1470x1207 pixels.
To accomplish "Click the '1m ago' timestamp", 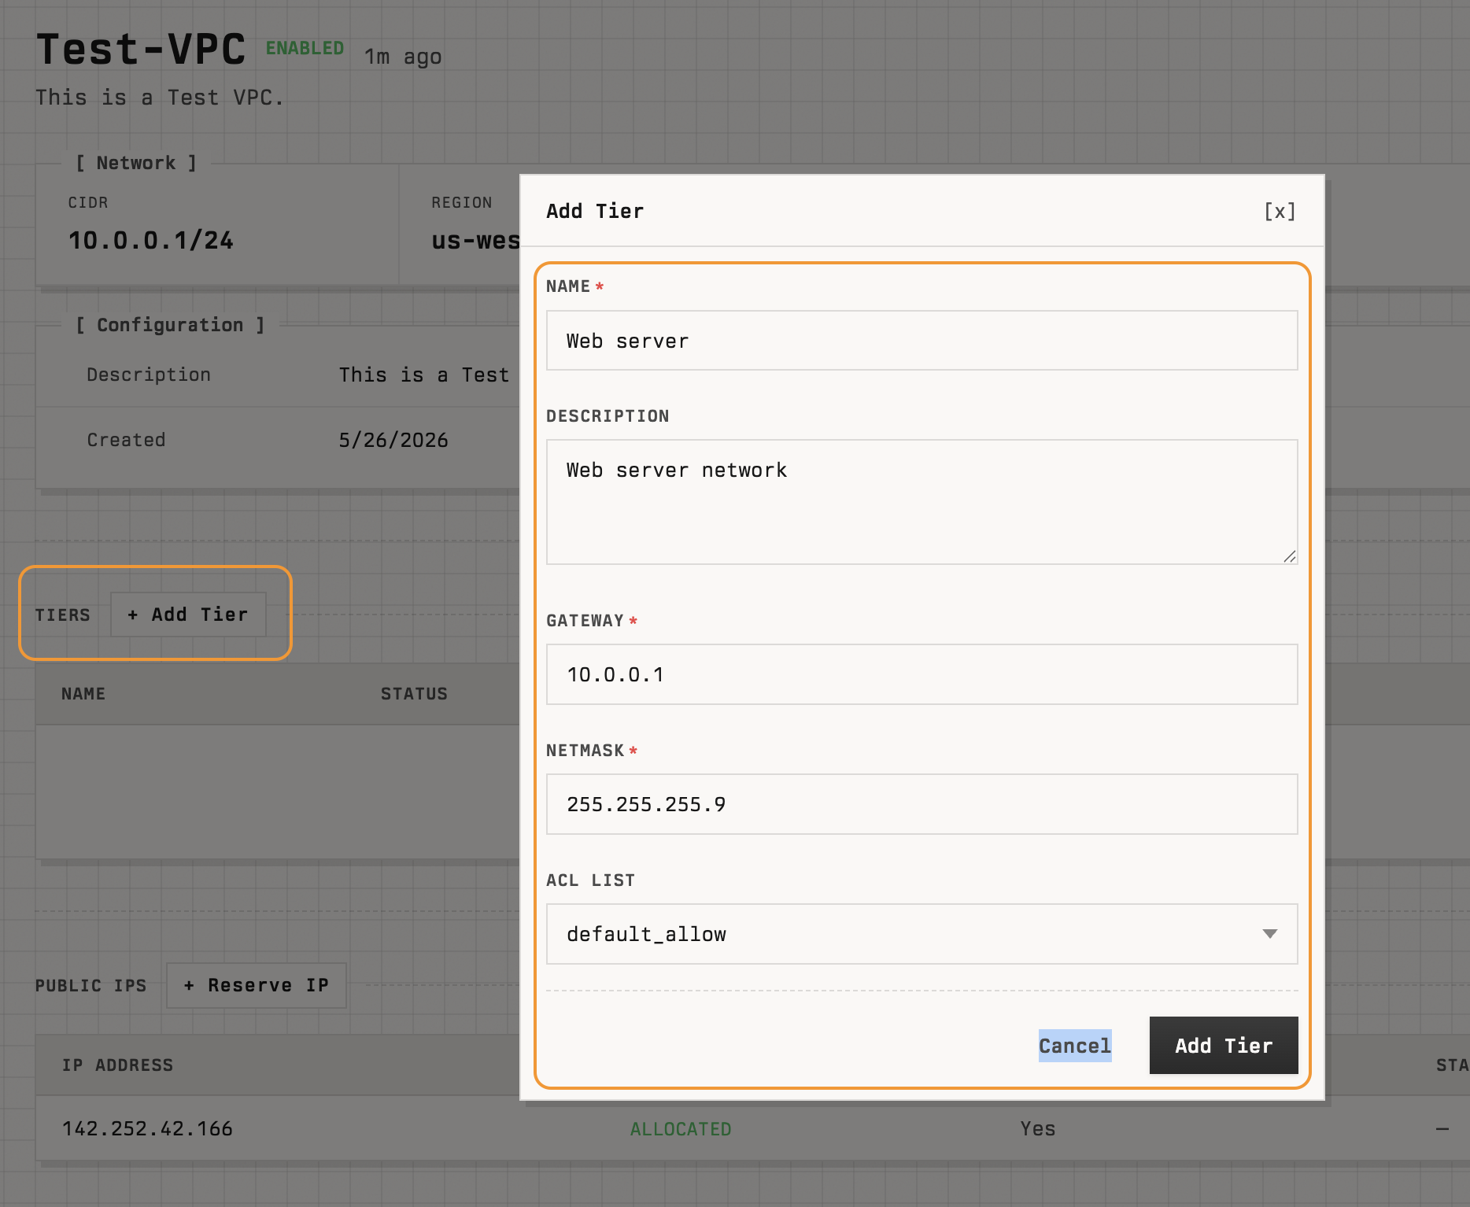I will click(403, 57).
